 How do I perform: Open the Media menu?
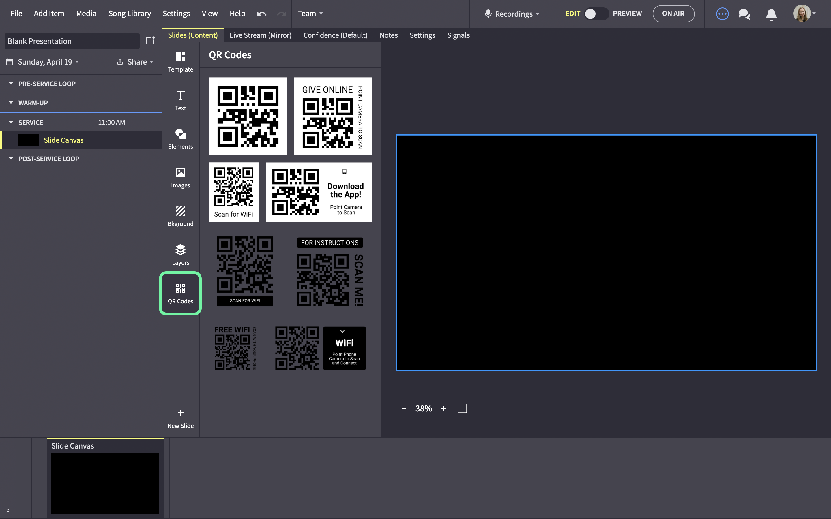tap(86, 13)
